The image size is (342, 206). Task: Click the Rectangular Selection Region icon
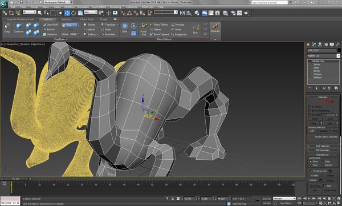53,13
